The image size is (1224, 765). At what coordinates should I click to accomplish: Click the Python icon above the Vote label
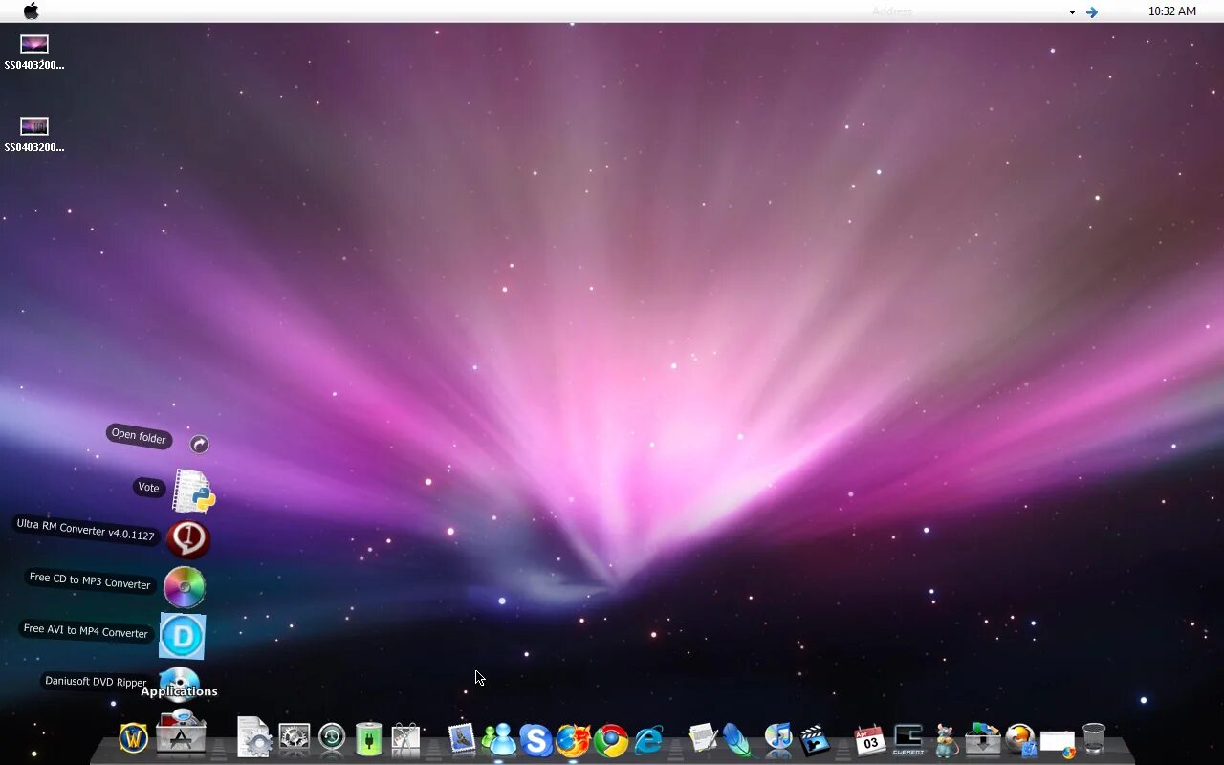(x=192, y=491)
